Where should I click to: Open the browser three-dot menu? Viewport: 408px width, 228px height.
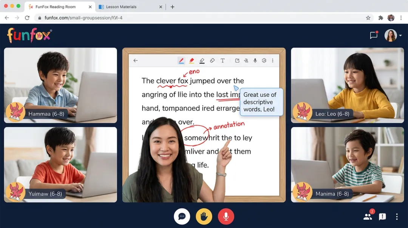pos(401,18)
